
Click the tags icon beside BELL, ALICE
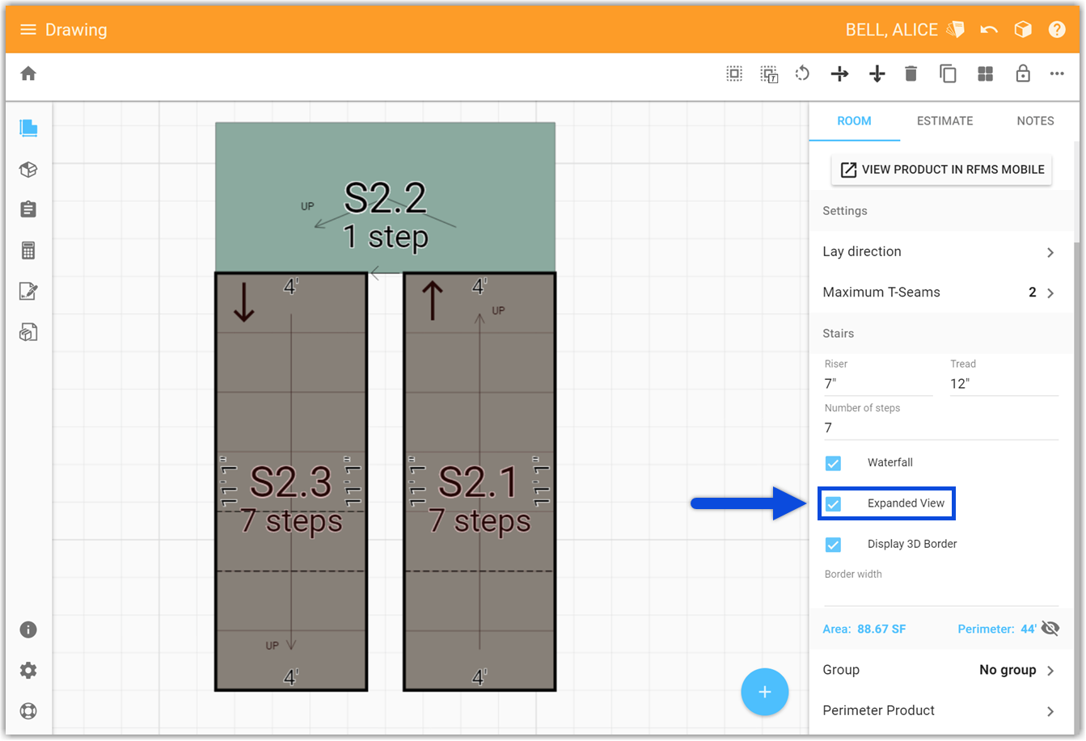956,30
